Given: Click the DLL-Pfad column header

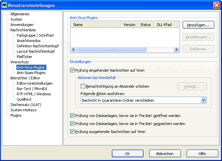Looking at the screenshot, I should point(167,25).
